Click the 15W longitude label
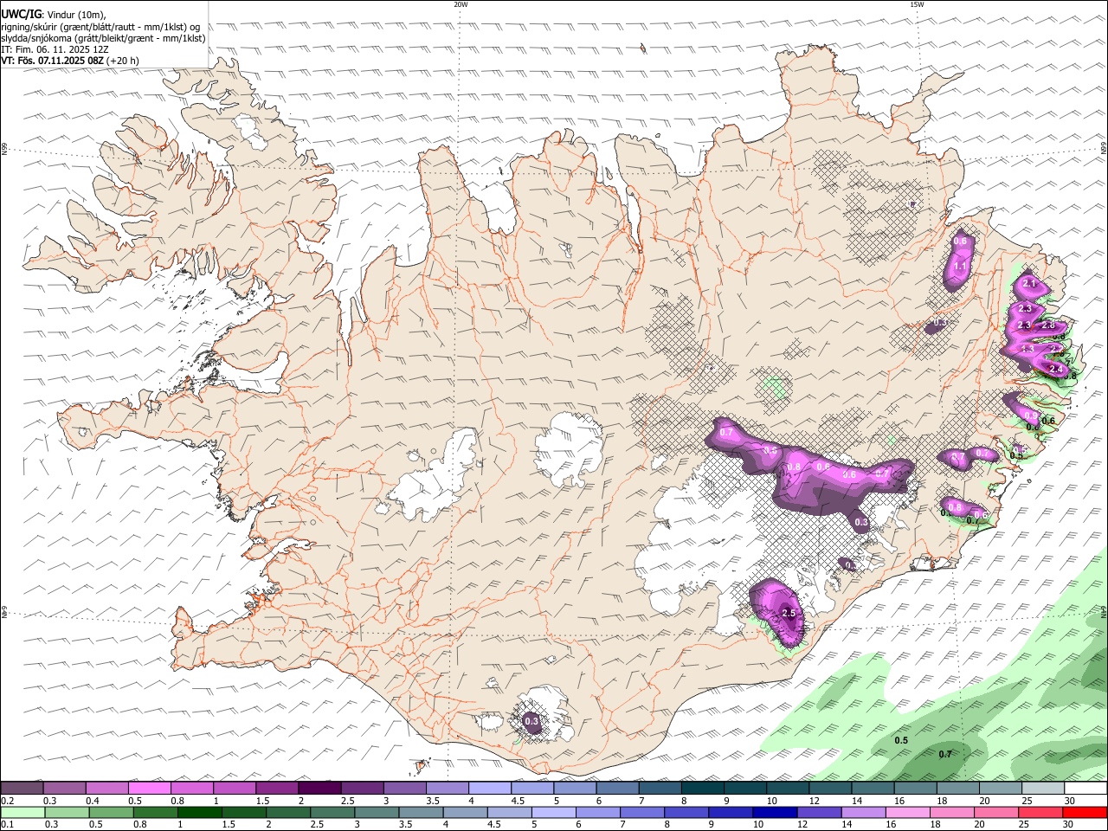The height and width of the screenshot is (831, 1108). pos(917,4)
